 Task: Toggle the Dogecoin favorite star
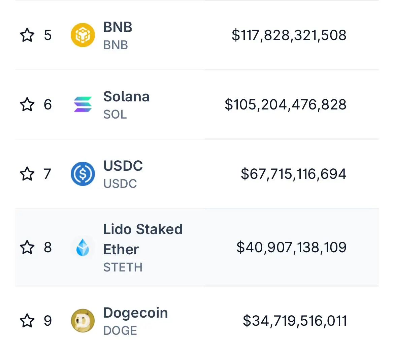coord(27,321)
